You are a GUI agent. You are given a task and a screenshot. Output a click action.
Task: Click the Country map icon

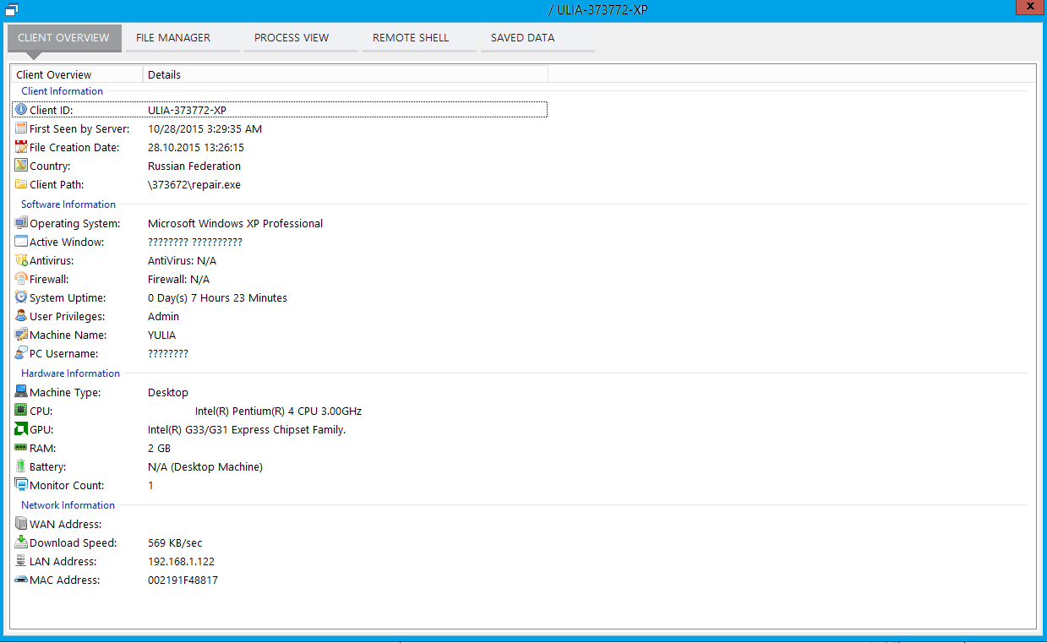click(21, 166)
